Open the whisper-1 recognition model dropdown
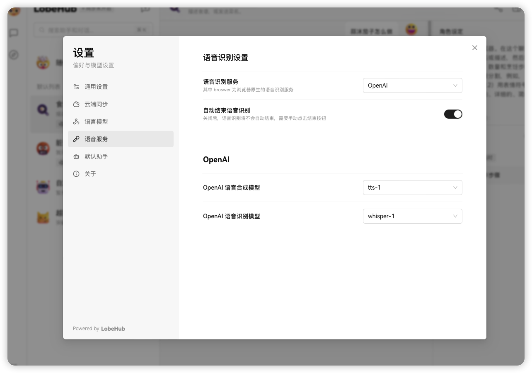The width and height of the screenshot is (532, 373). [x=412, y=216]
